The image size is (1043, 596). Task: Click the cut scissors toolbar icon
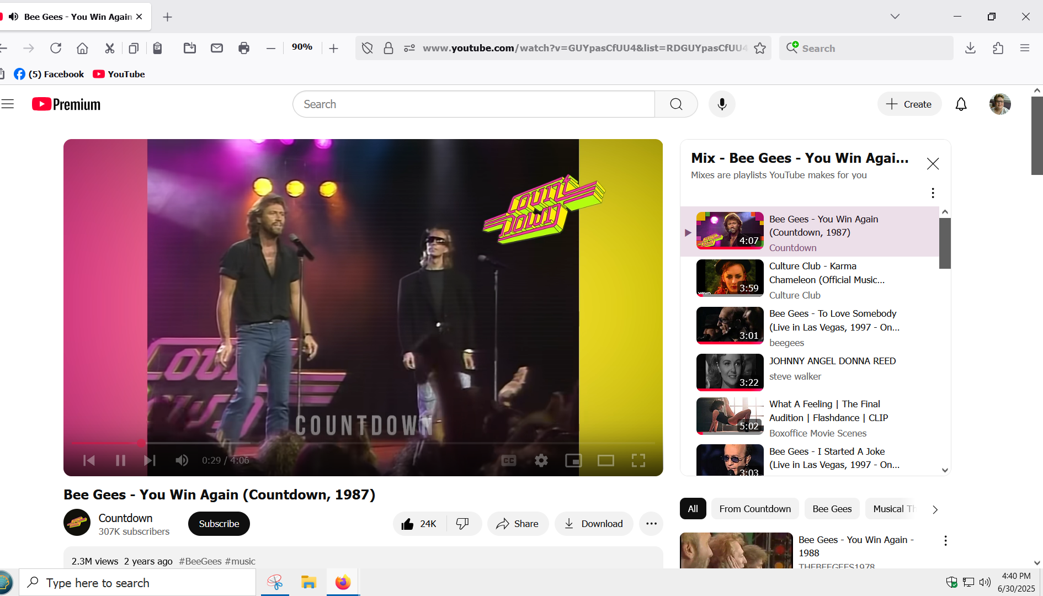coord(109,48)
